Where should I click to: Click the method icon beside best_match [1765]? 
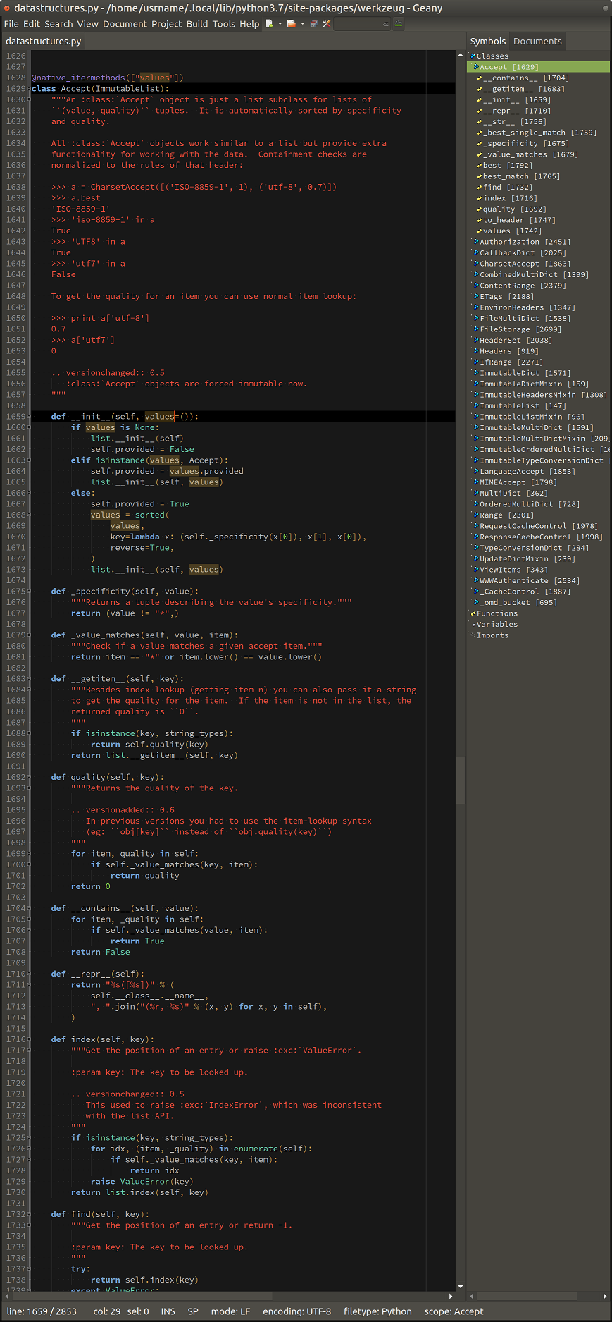[480, 176]
